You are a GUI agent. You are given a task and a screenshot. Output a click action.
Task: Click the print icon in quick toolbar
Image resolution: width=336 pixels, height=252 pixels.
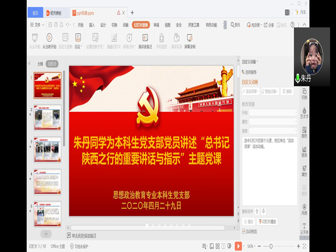point(56,25)
